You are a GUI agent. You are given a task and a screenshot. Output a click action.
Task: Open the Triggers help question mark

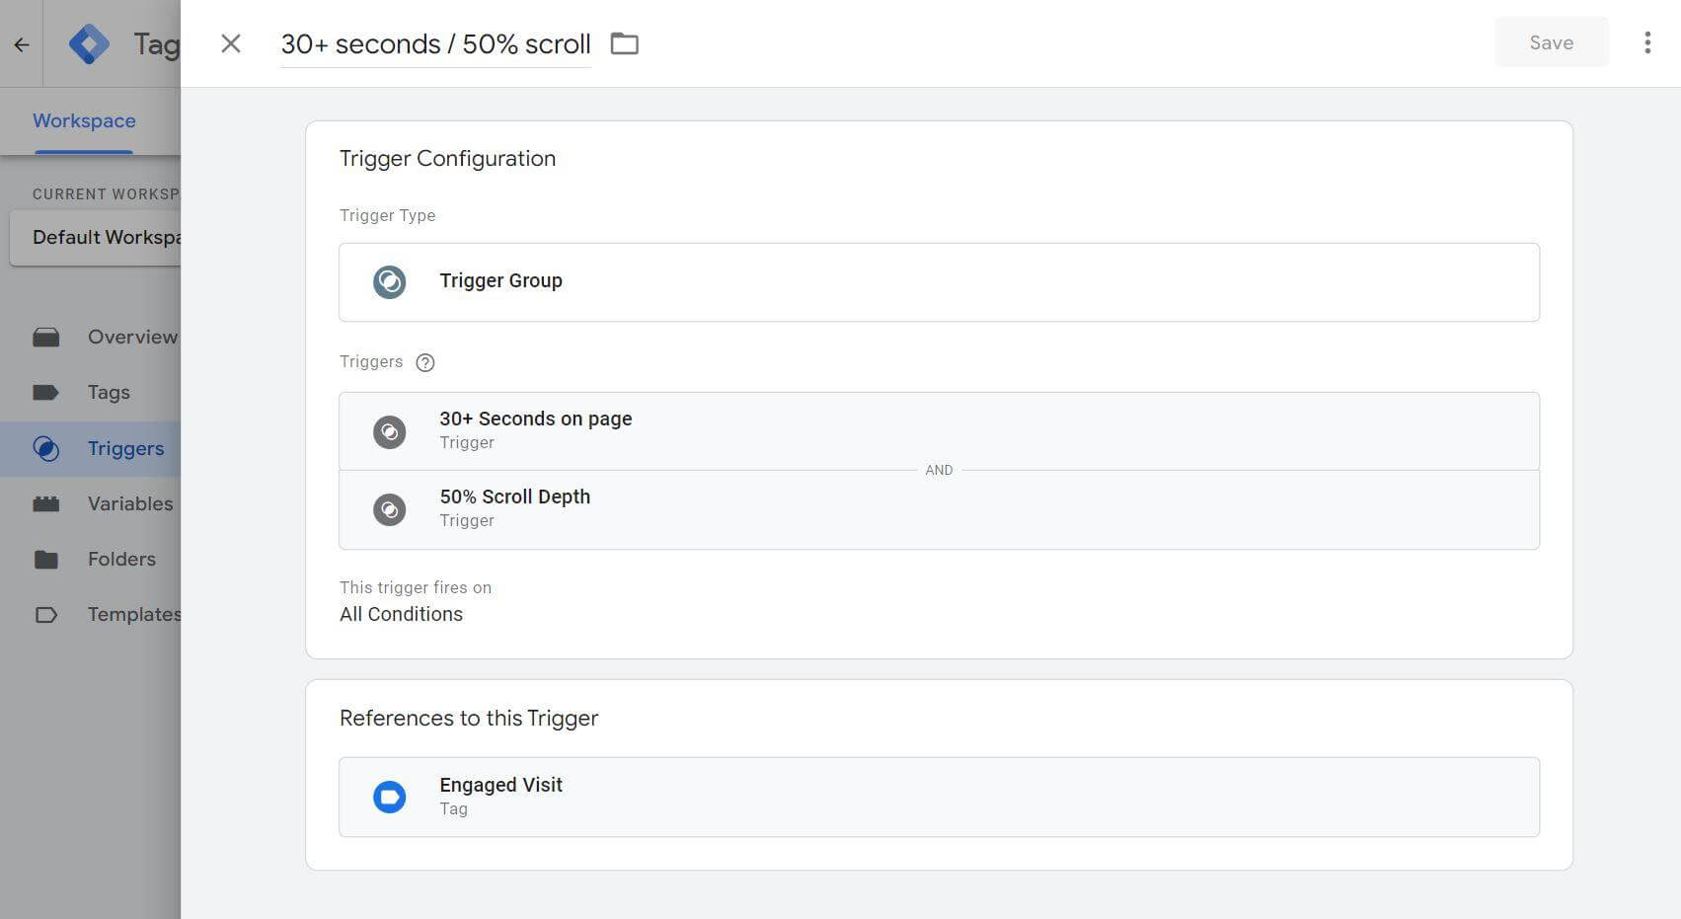pos(425,362)
